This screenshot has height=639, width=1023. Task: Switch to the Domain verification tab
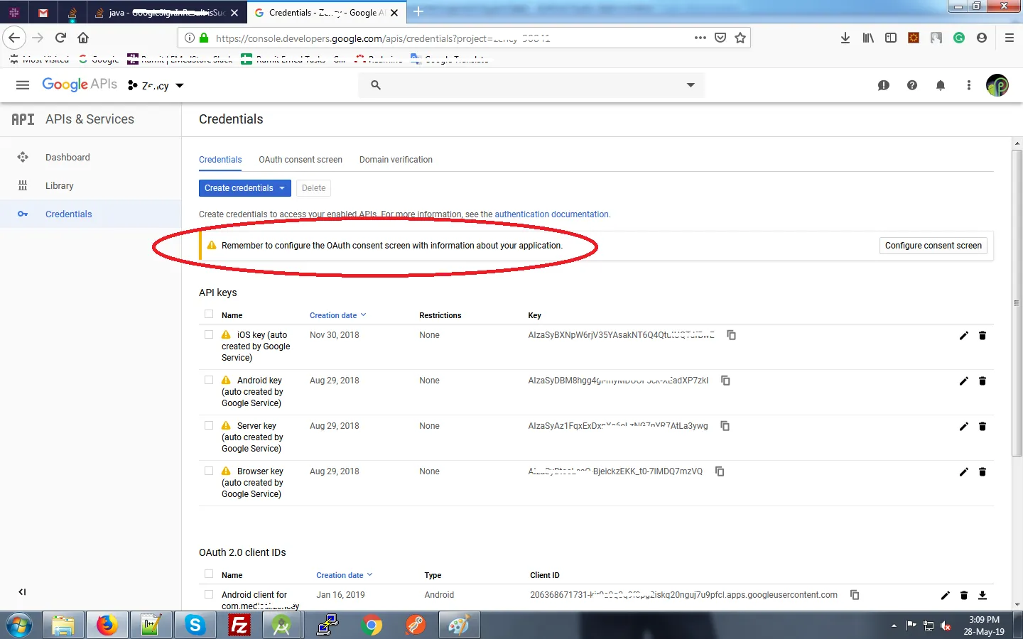396,160
